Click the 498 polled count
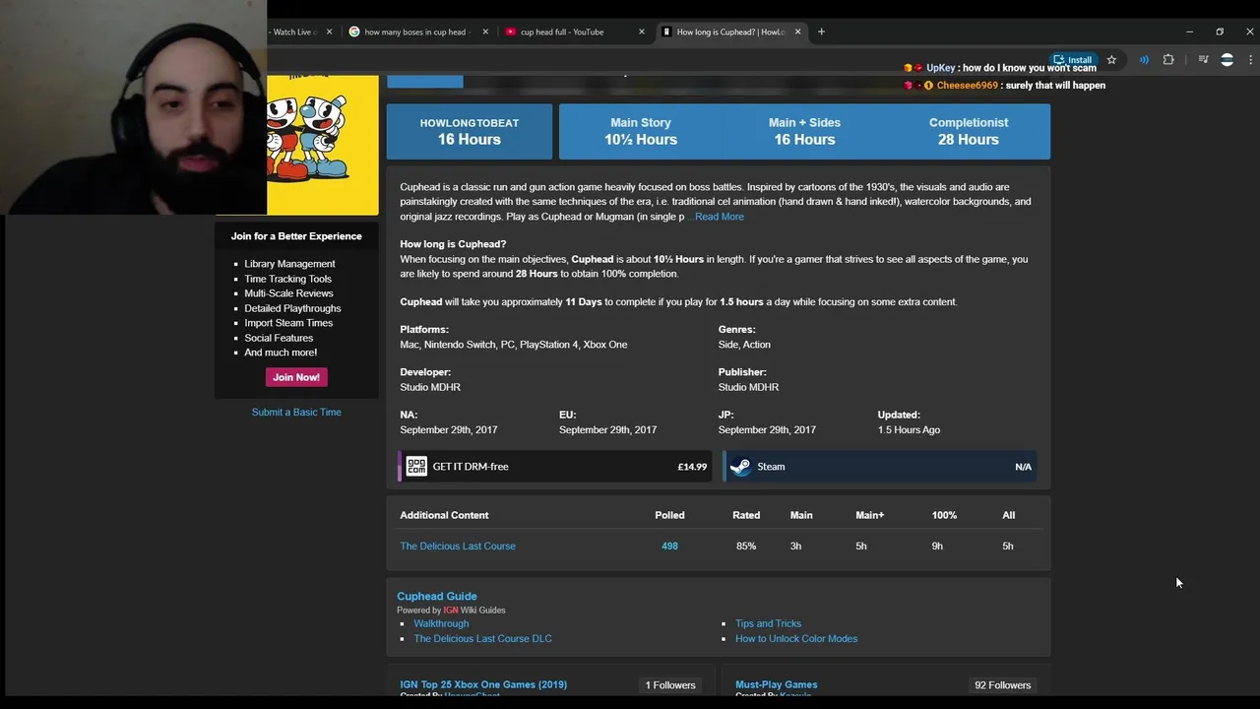 click(x=669, y=546)
